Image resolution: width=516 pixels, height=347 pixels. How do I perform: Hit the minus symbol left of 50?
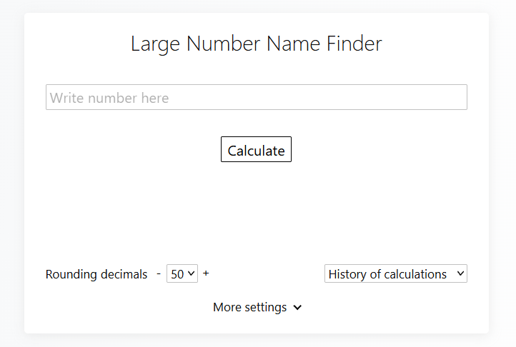pos(159,273)
